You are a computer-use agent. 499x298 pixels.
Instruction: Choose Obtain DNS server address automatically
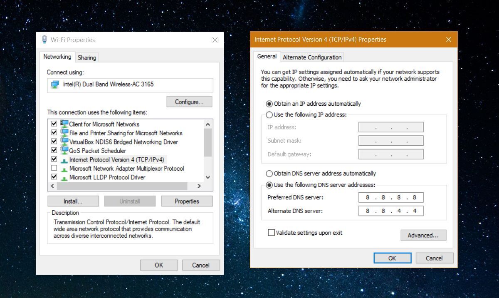269,174
